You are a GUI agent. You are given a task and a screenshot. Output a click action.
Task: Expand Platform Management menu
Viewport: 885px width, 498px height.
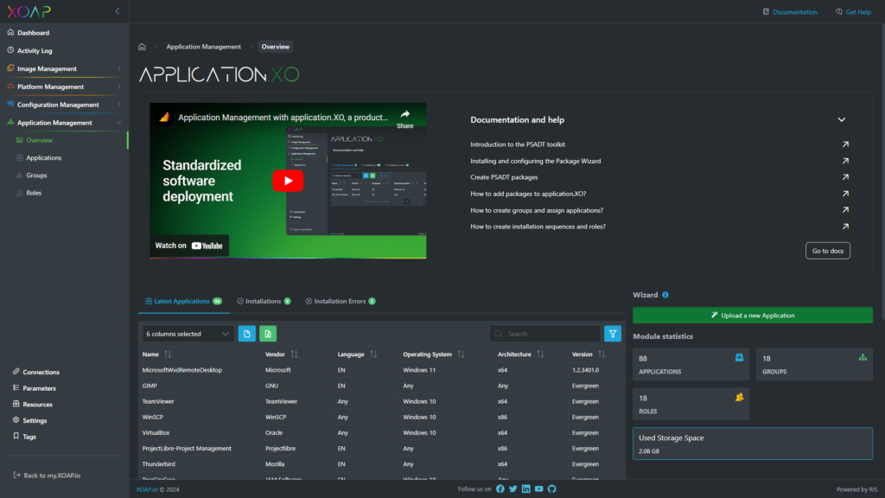coord(64,87)
